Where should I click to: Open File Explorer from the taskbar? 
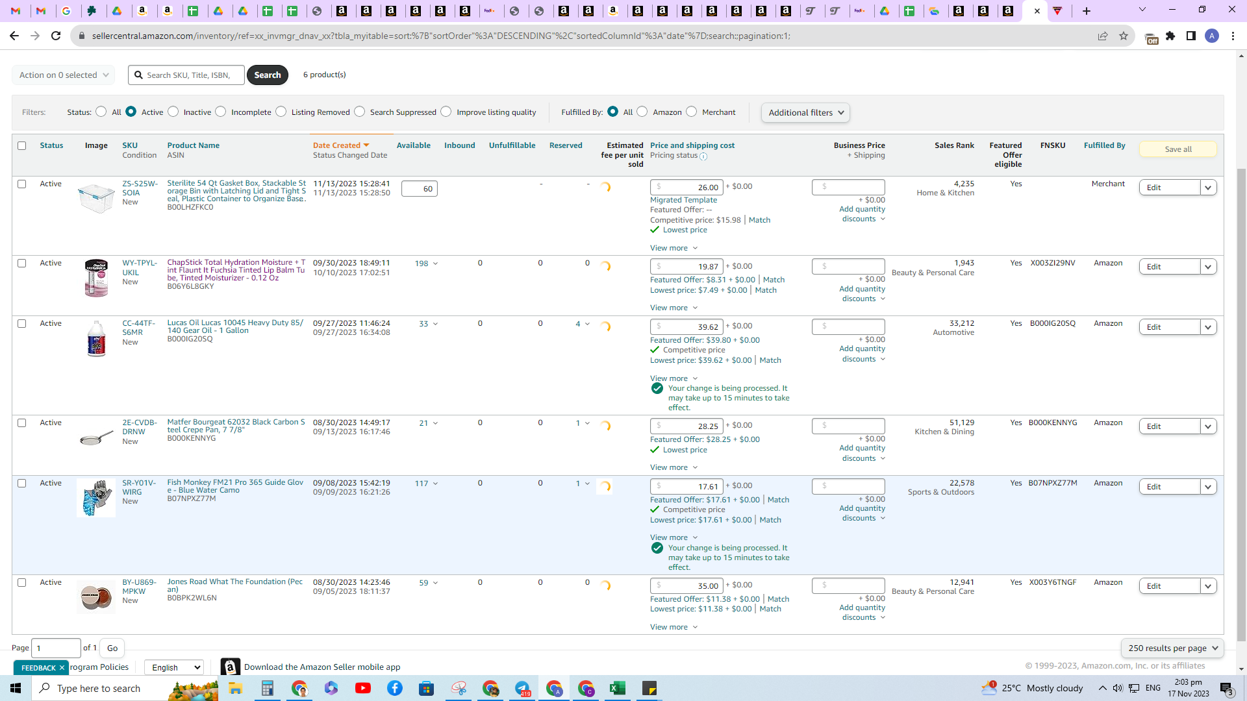pos(235,688)
